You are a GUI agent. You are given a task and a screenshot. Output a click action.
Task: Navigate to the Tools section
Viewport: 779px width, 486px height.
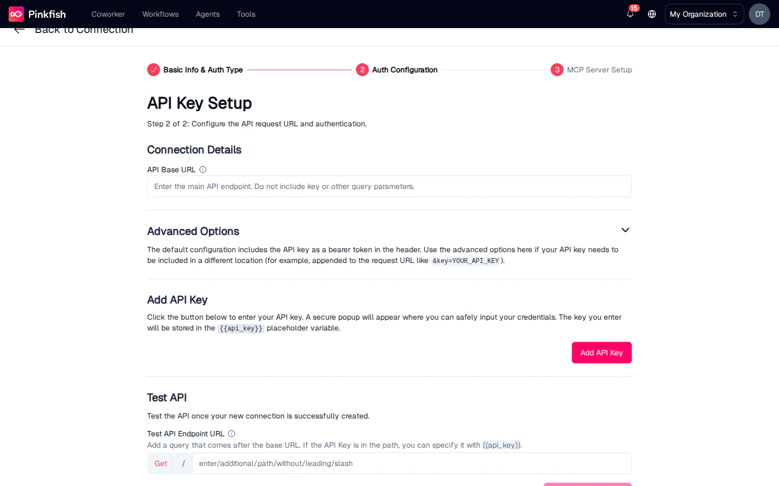click(x=246, y=14)
